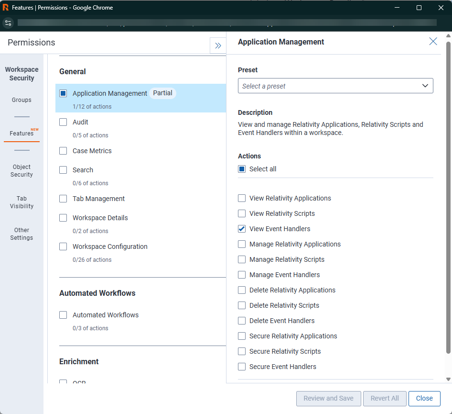Screen dimensions: 452x414
Task: Open the Other Settings section
Action: 22,234
